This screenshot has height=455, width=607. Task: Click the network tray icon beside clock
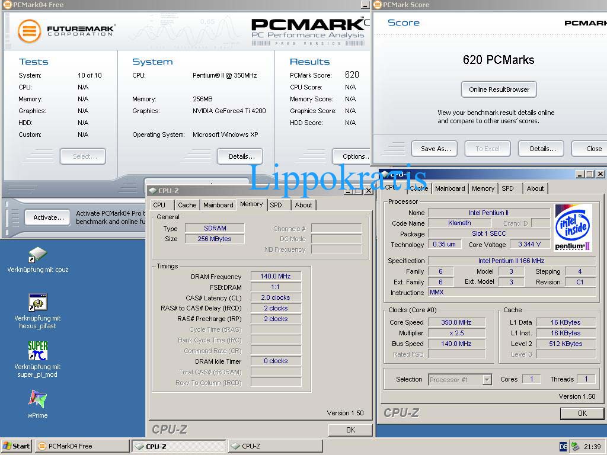(575, 447)
